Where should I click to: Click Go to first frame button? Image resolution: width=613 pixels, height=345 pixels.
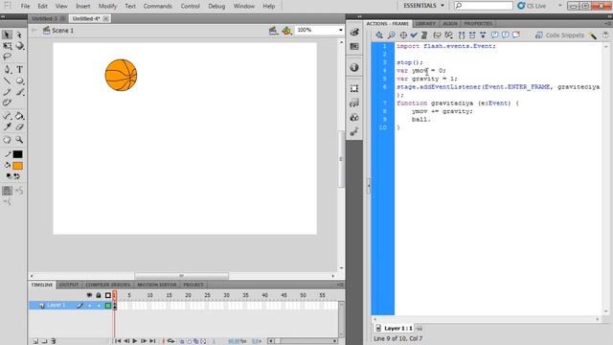[x=118, y=341]
